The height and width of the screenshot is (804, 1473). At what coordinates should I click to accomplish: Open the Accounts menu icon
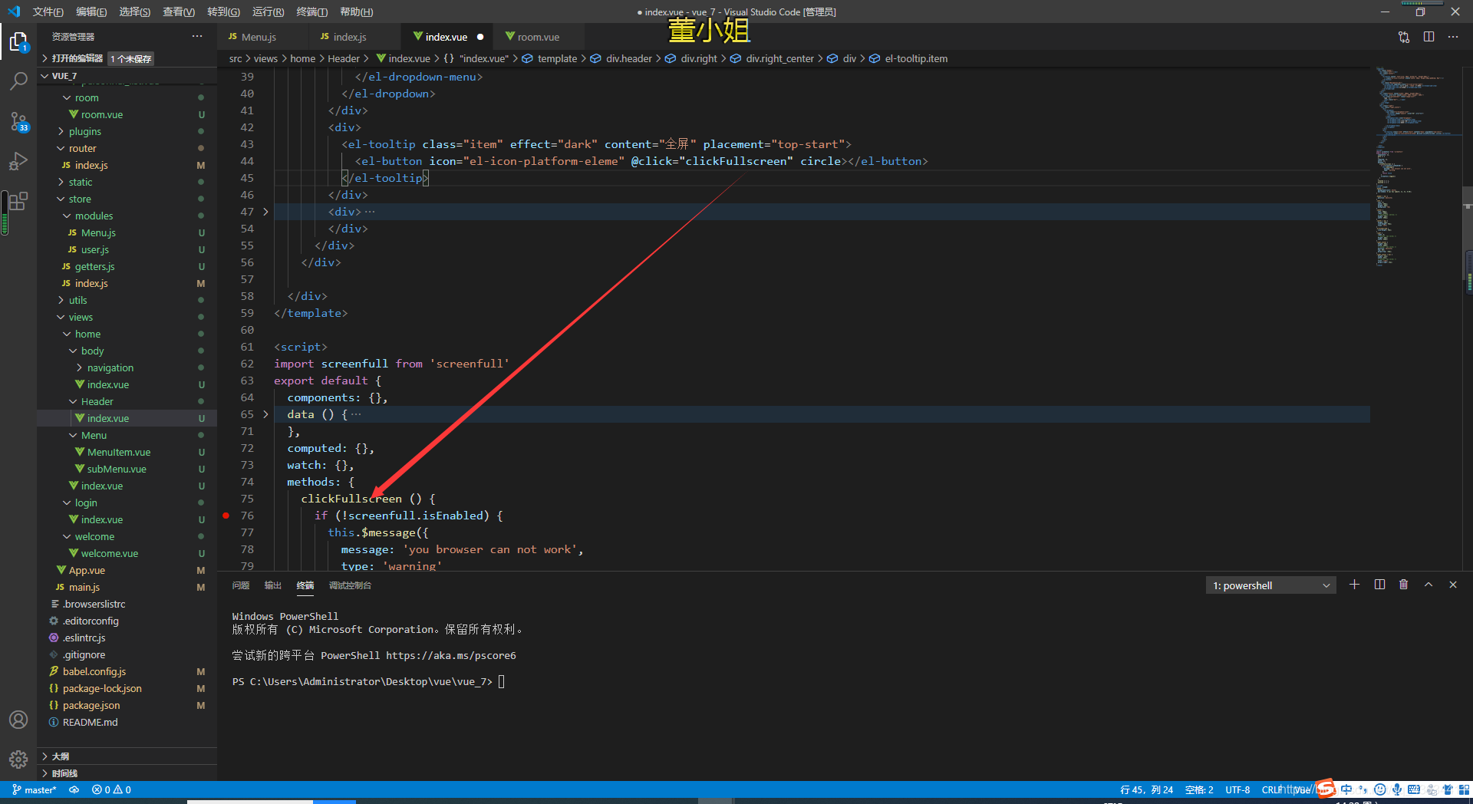point(18,720)
